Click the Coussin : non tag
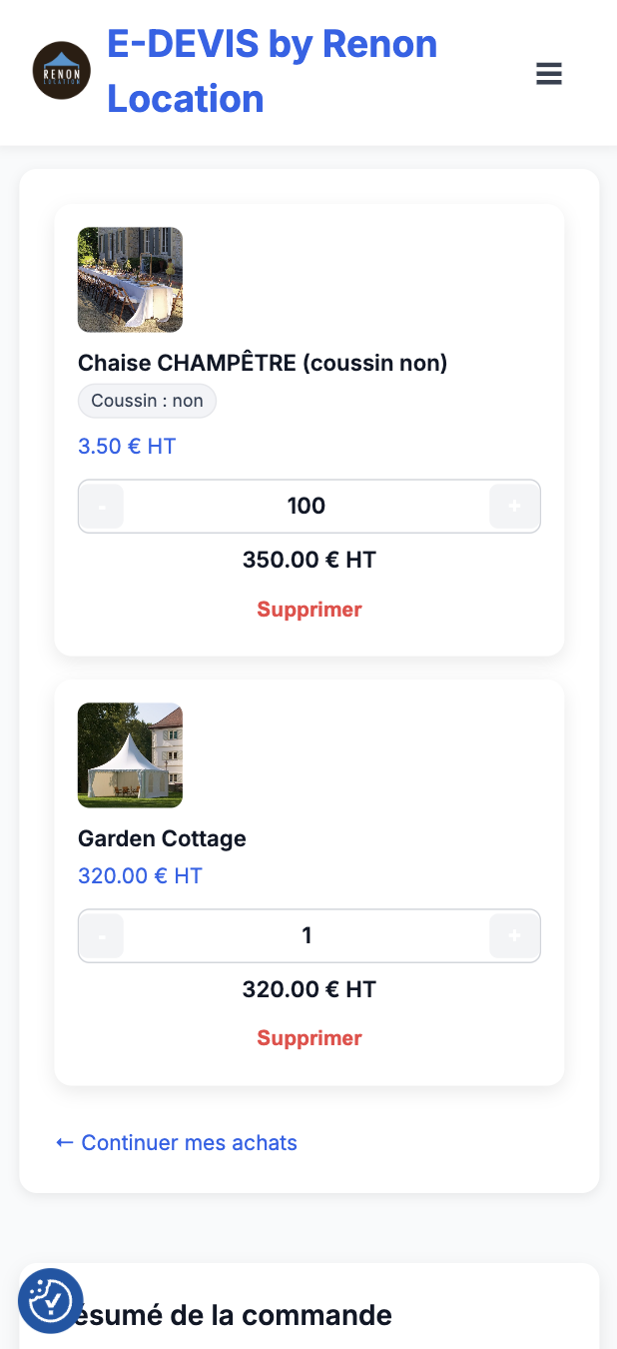Screen dimensions: 617x1349 [x=147, y=401]
